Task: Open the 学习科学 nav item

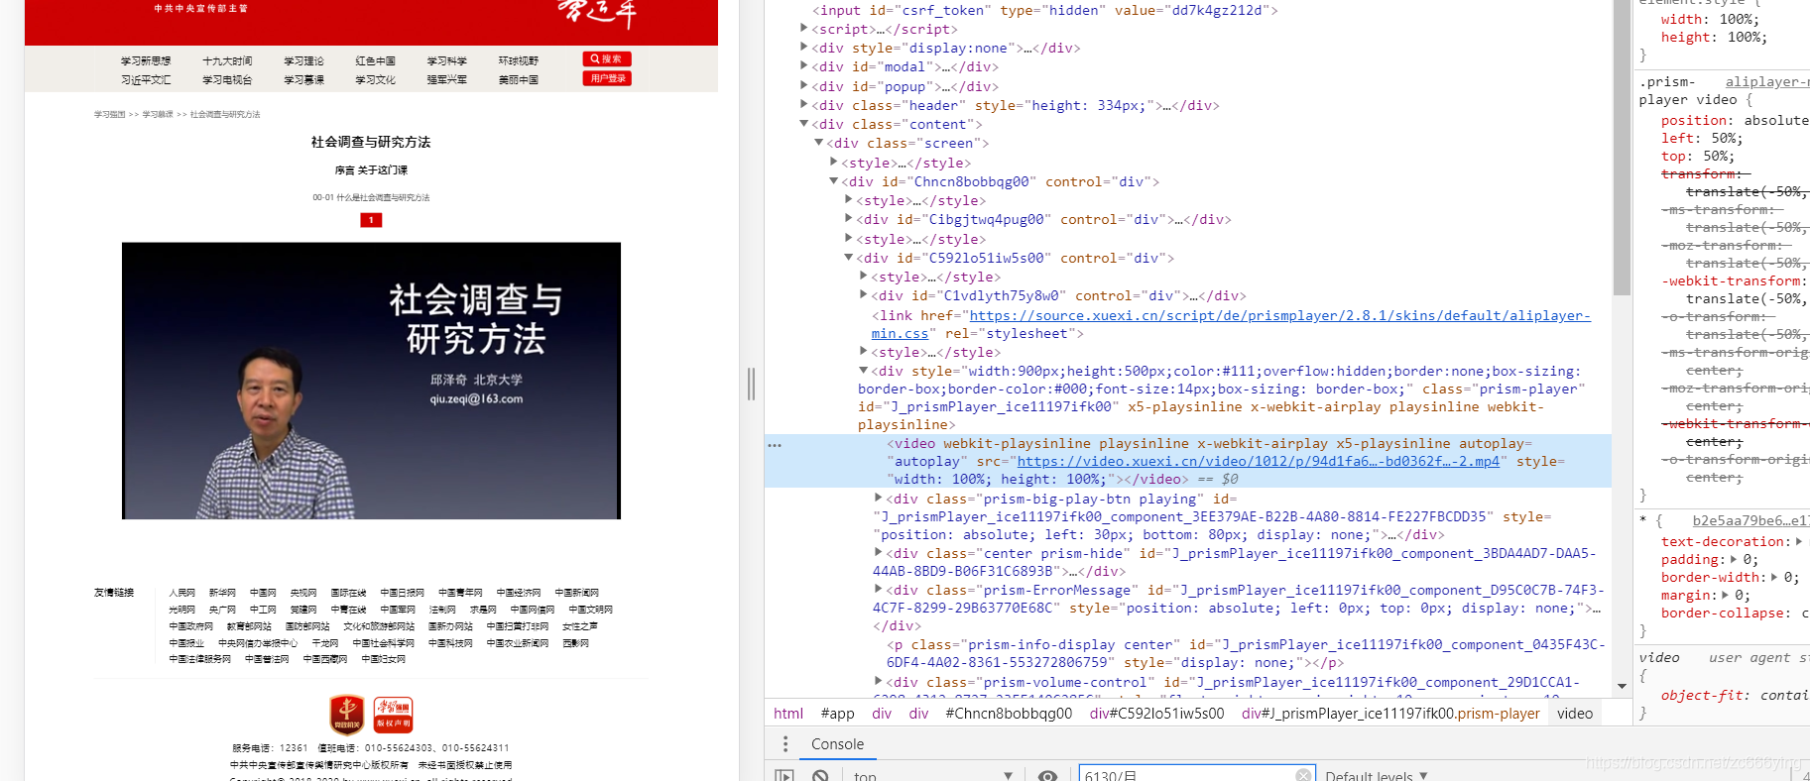Action: (446, 61)
